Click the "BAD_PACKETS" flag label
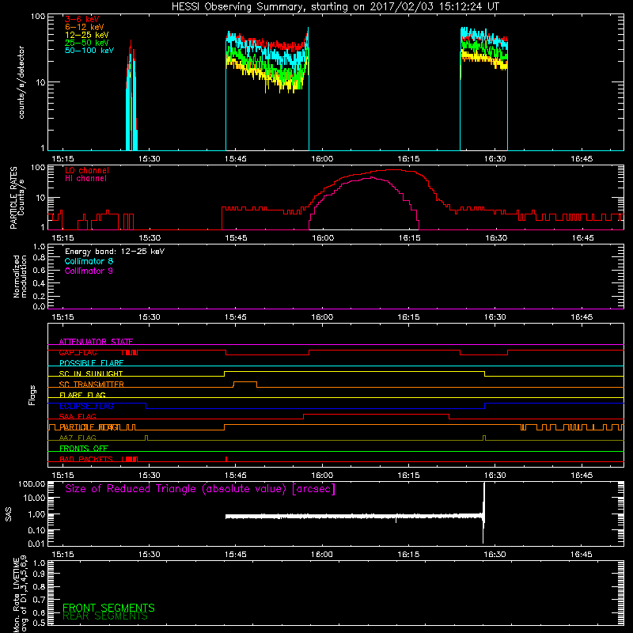633x633 pixels. coord(86,460)
